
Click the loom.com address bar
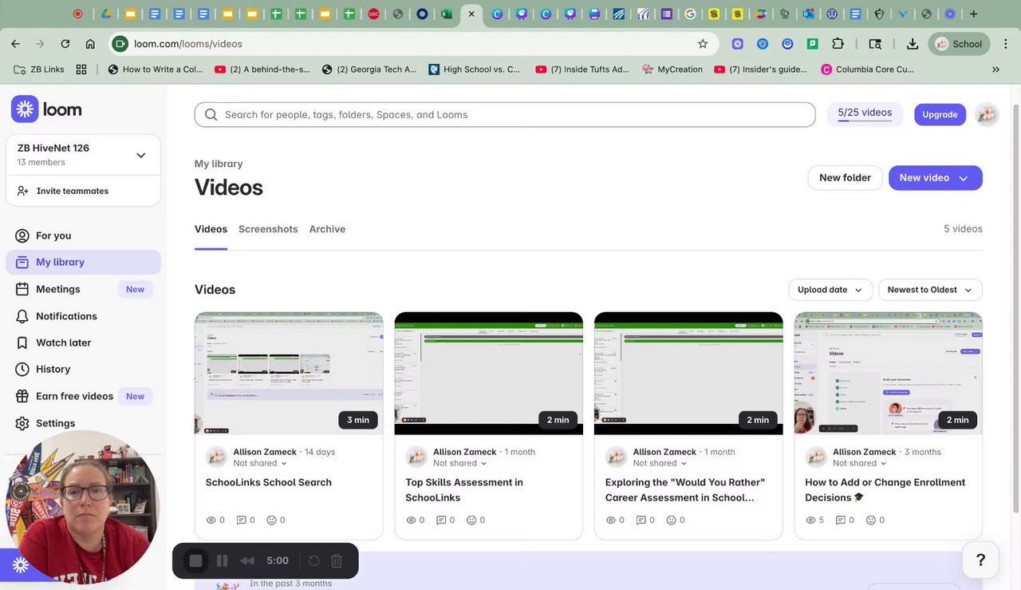(x=410, y=44)
